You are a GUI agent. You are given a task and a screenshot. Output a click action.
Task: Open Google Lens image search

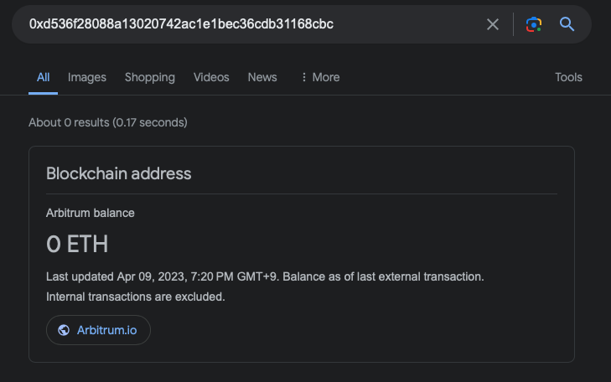coord(534,24)
